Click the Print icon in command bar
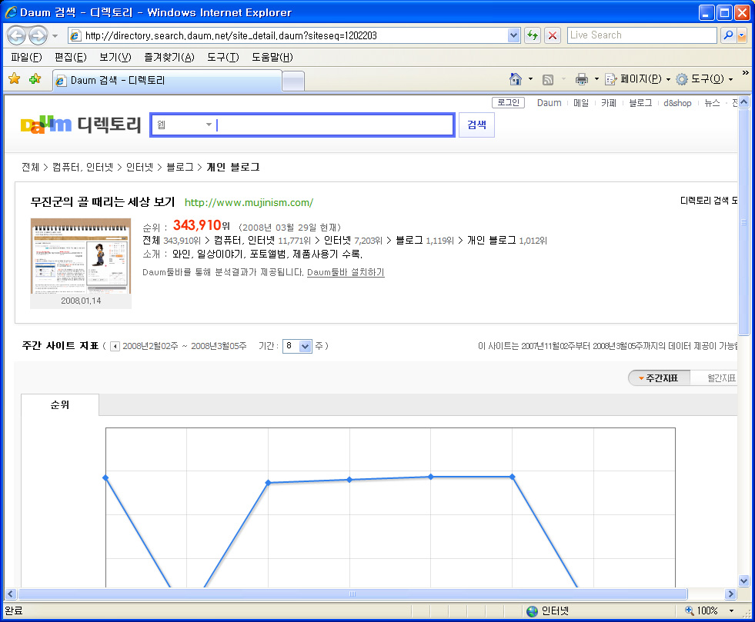Viewport: 755px width, 622px height. 582,79
